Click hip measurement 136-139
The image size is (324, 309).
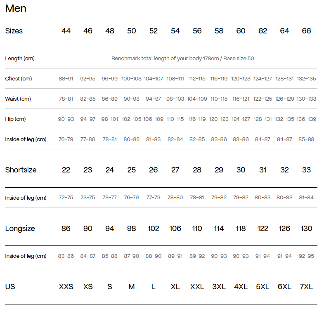click(306, 119)
